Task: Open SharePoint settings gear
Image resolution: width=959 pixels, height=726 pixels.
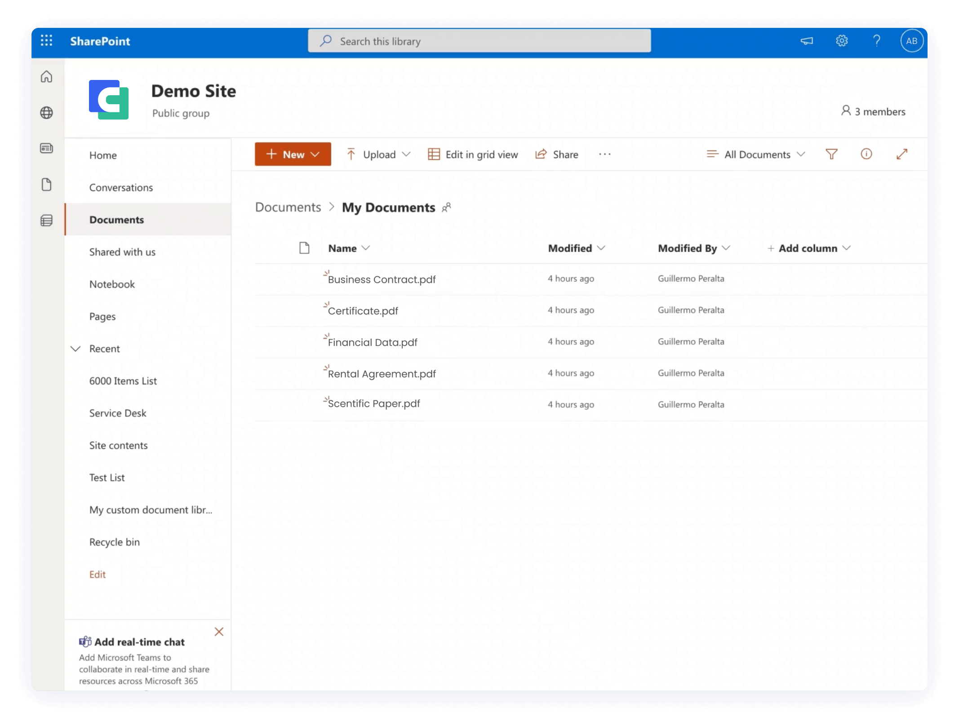Action: 841,40
